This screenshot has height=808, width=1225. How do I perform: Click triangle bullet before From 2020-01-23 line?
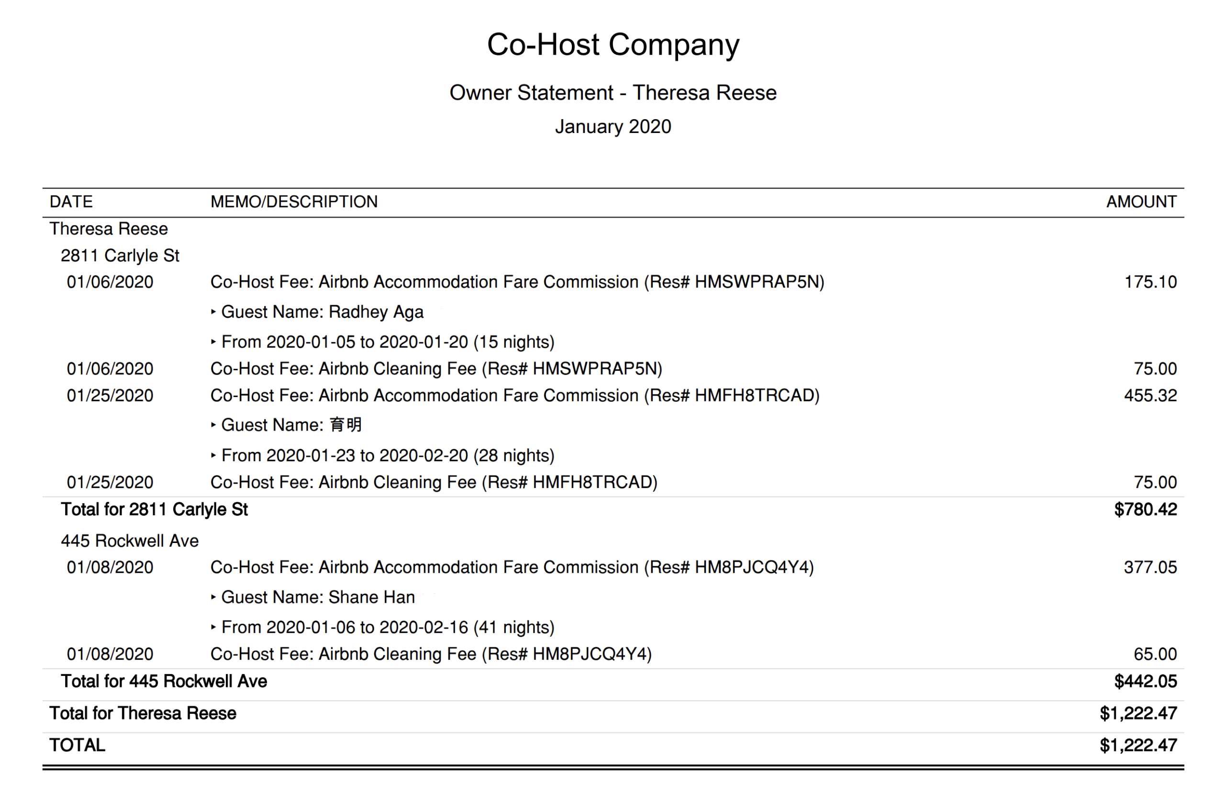pos(213,455)
